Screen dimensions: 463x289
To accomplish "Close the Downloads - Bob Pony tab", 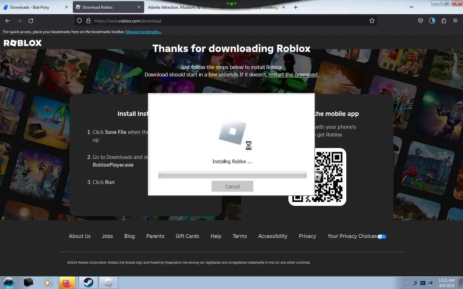I will tap(67, 7).
